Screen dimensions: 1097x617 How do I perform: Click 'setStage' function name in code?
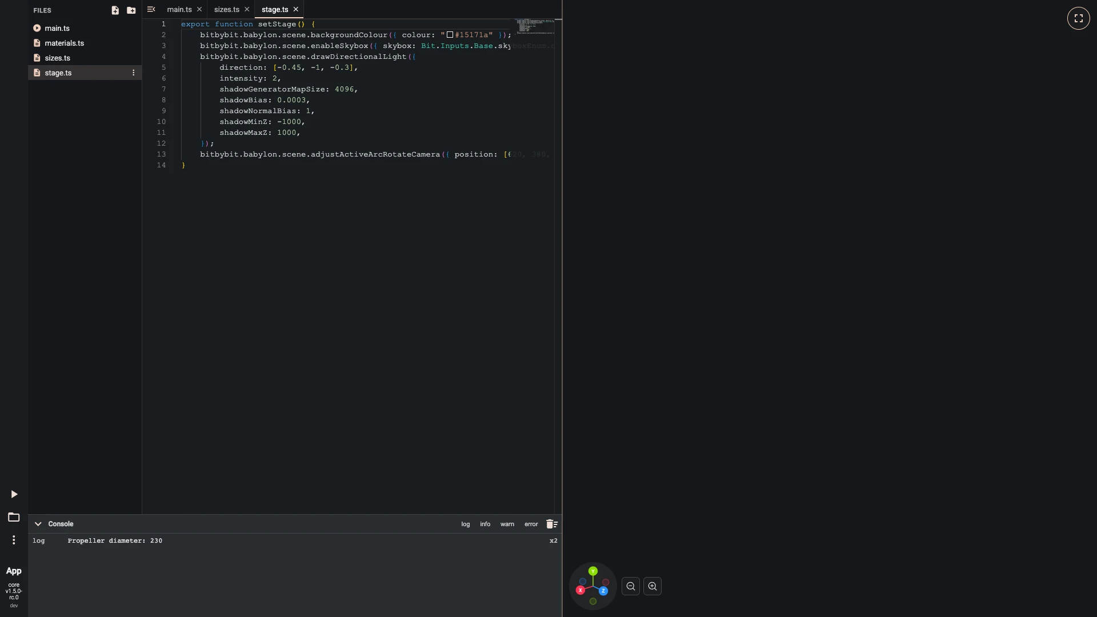coord(277,24)
